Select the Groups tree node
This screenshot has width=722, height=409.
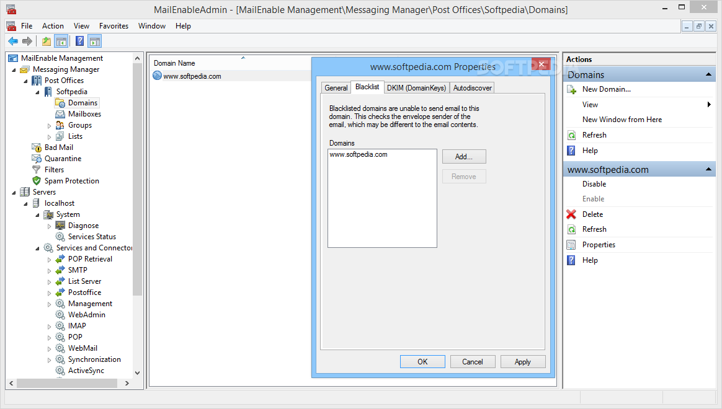click(79, 125)
